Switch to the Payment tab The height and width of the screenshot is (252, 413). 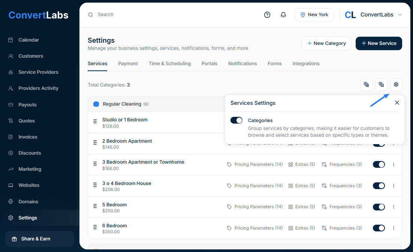click(128, 64)
